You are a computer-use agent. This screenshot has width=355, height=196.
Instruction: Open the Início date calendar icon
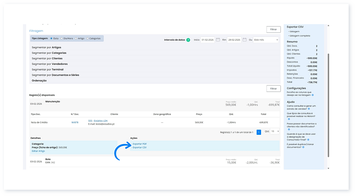coord(218,40)
